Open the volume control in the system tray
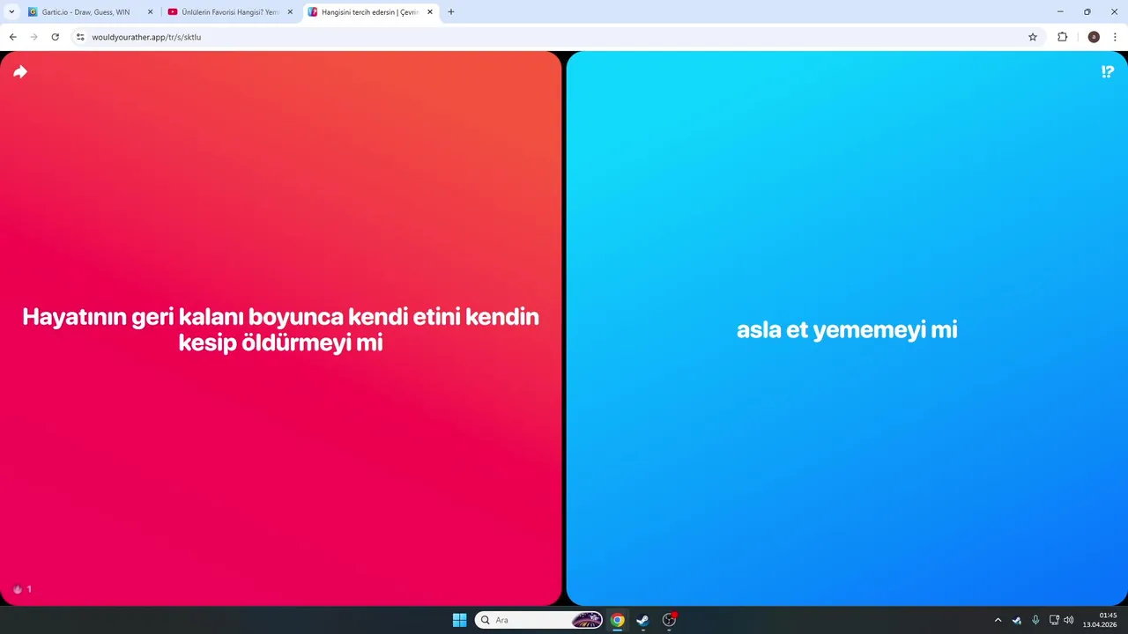The height and width of the screenshot is (634, 1128). pos(1069,620)
